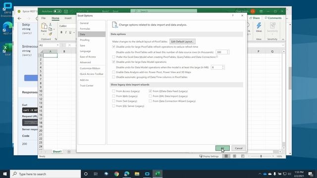Click the Paste icon in Excel ribbon

(x=44, y=26)
